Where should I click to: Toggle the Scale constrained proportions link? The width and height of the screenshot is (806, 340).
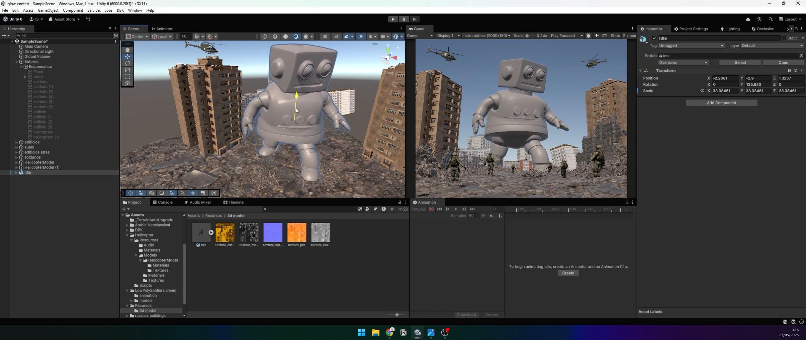pos(702,91)
